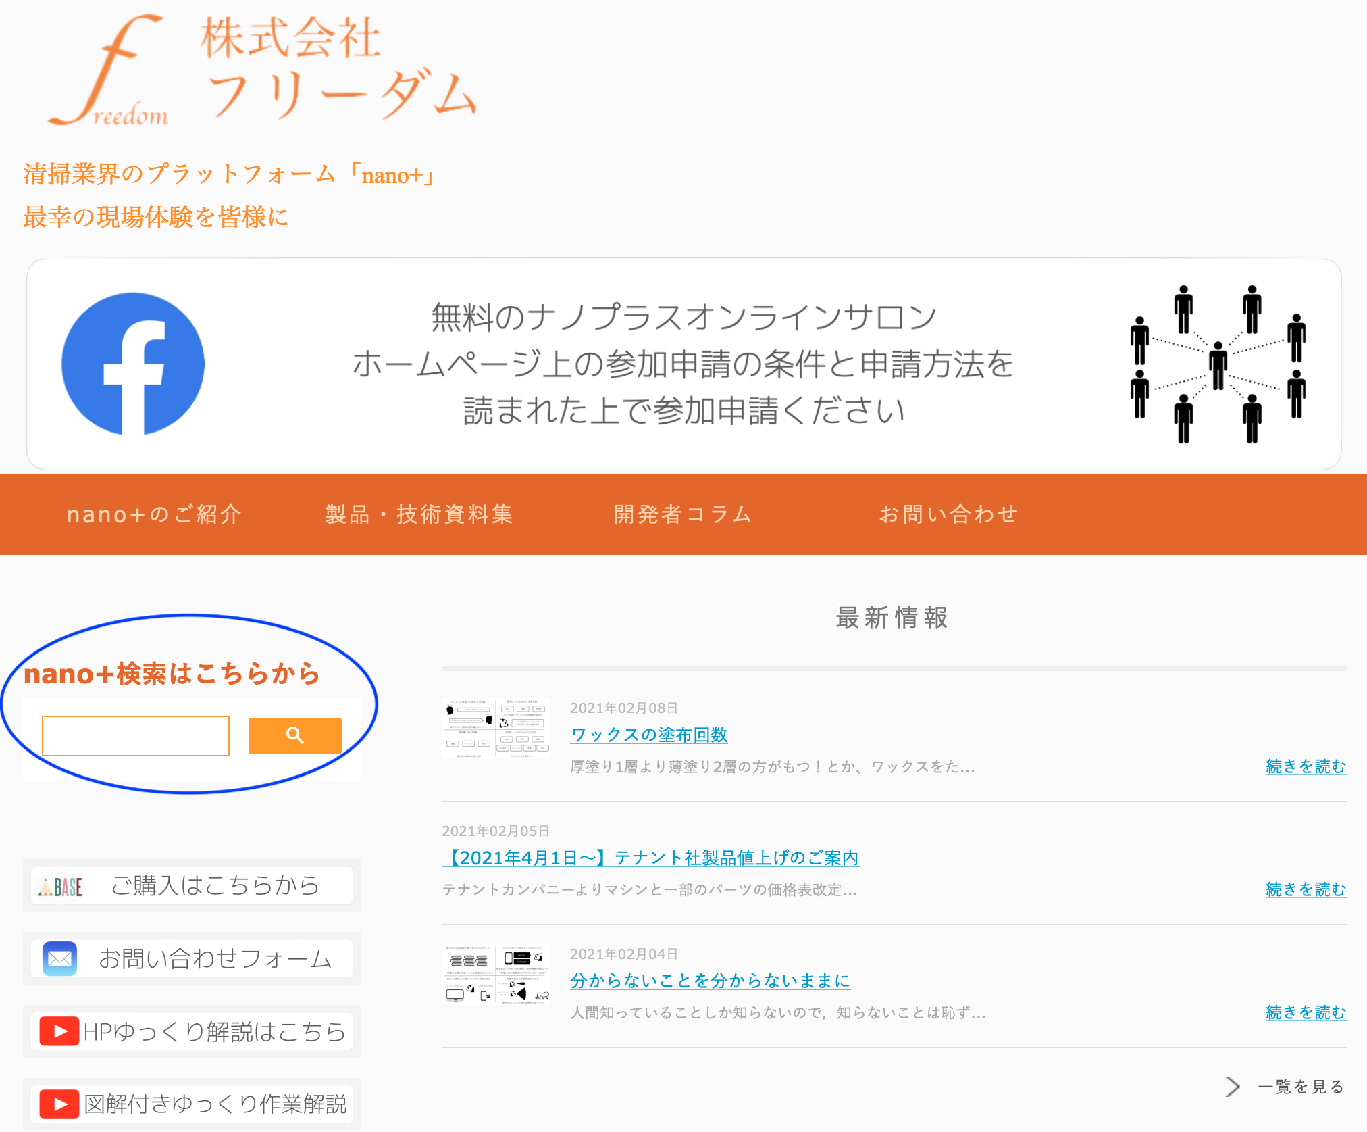
Task: Open the 分からないことを分からないままに article link
Action: 711,981
